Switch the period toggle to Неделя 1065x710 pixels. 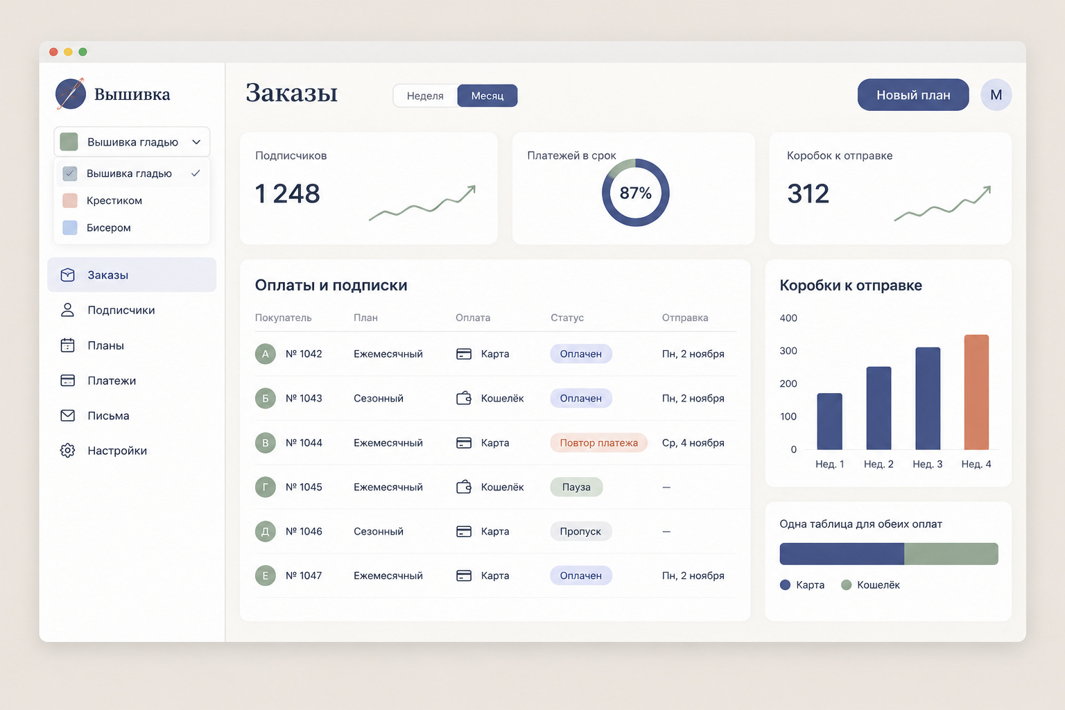(x=425, y=96)
